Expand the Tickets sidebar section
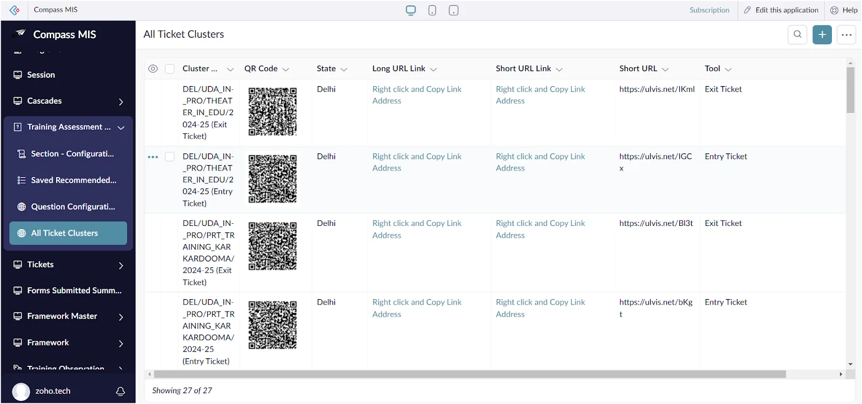 pos(121,265)
